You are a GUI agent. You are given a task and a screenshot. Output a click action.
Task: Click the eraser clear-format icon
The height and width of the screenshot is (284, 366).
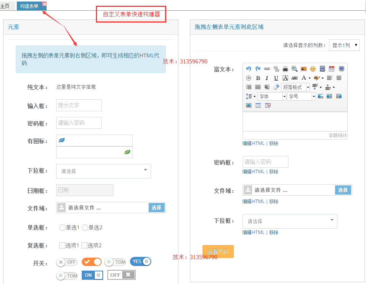[x=276, y=87]
